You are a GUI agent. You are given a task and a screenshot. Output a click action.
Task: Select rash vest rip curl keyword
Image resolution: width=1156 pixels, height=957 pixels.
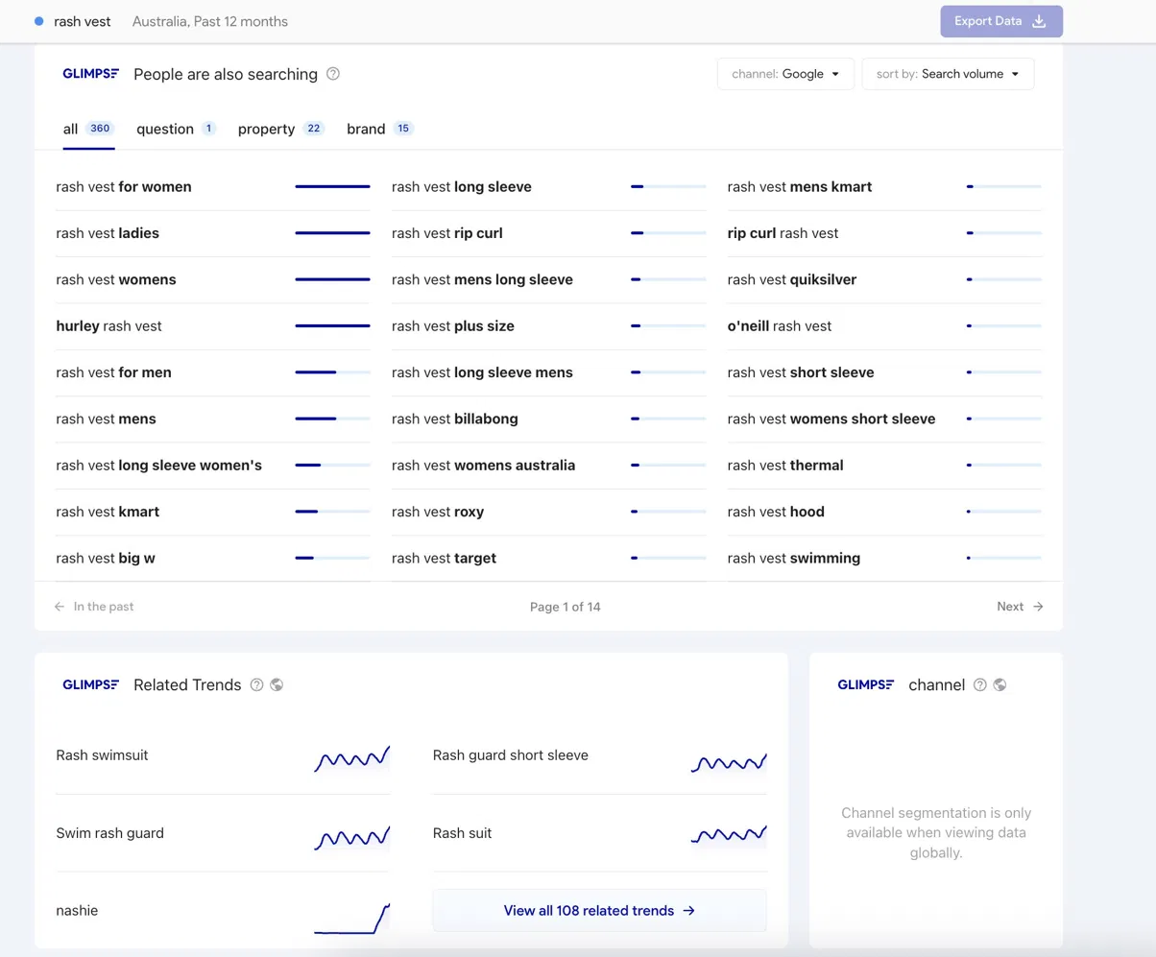click(x=447, y=233)
